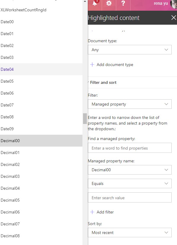
Task: Open the Managed property name Decimal00 dropdown
Action: click(x=130, y=170)
